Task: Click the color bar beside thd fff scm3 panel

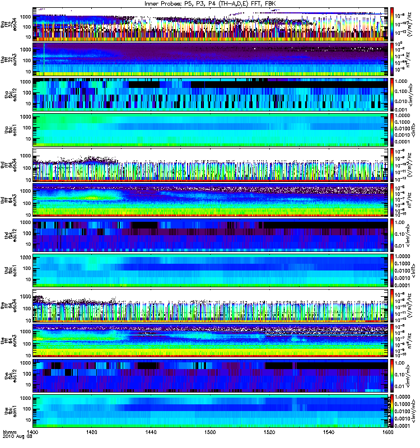Action: pyautogui.click(x=392, y=200)
